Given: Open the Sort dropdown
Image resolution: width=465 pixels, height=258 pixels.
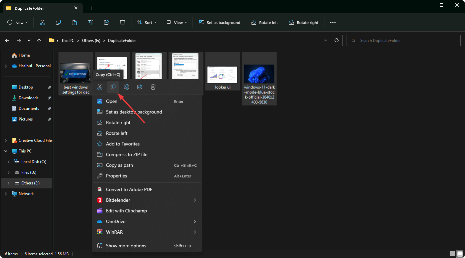Looking at the screenshot, I should point(147,22).
